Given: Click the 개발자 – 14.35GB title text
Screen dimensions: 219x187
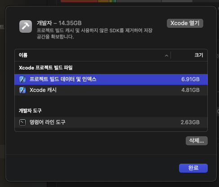Looking at the screenshot, I should coord(59,23).
